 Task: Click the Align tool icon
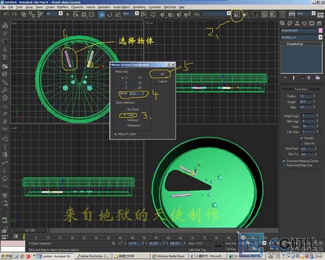coord(246,15)
